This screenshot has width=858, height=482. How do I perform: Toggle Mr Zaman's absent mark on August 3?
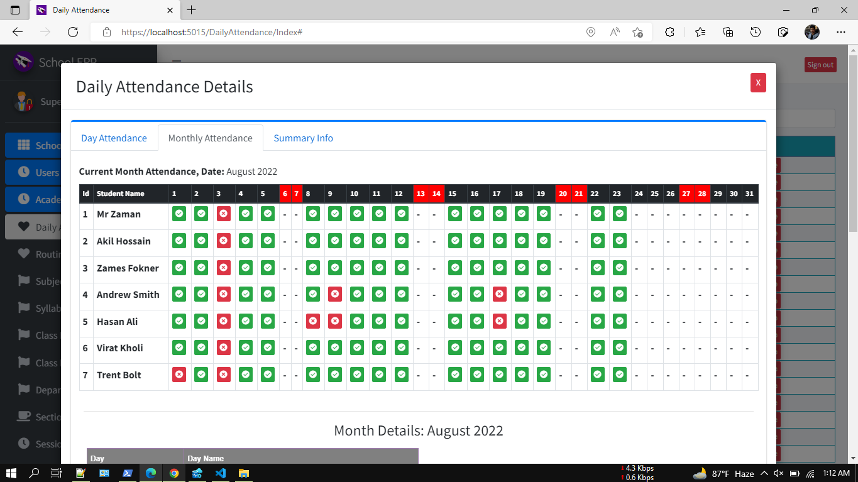[223, 214]
